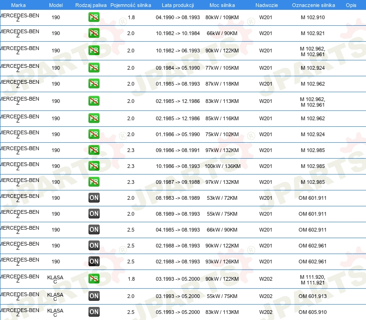366x320 pixels.
Task: Click the Pojemność silnika column header
Action: pos(131,5)
